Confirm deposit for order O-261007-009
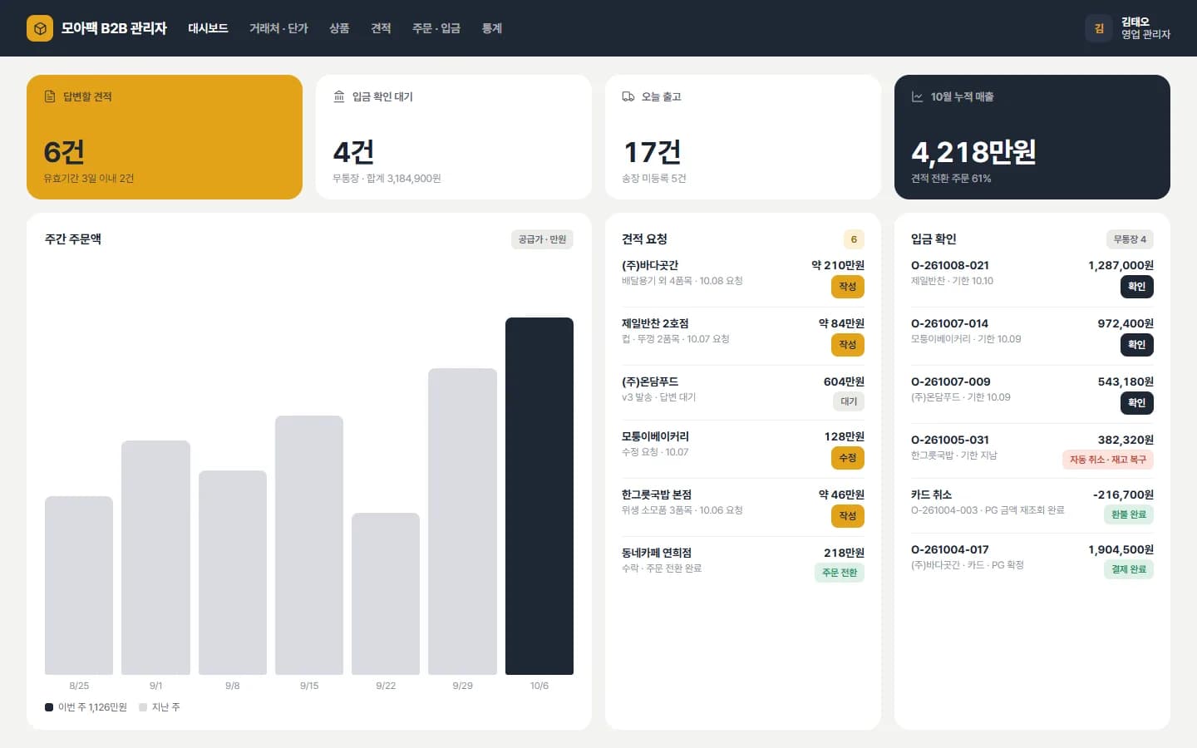 1137,403
